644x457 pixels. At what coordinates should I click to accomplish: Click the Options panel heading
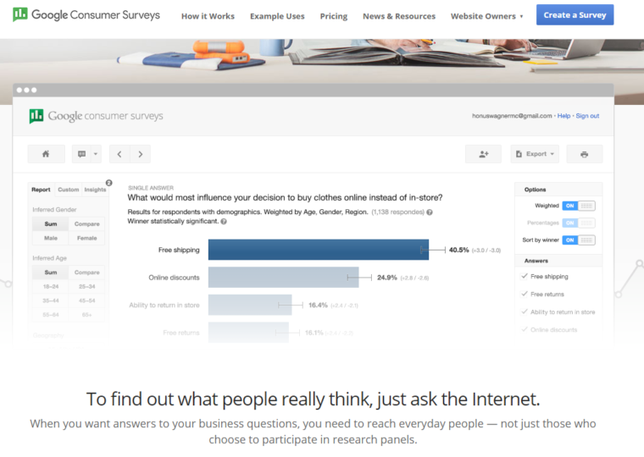pos(535,190)
